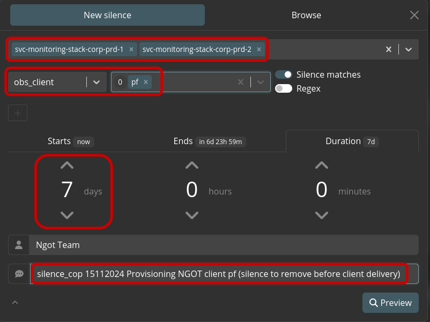The height and width of the screenshot is (322, 430).
Task: Clear all selected Alertmanager clusters
Action: 389,49
